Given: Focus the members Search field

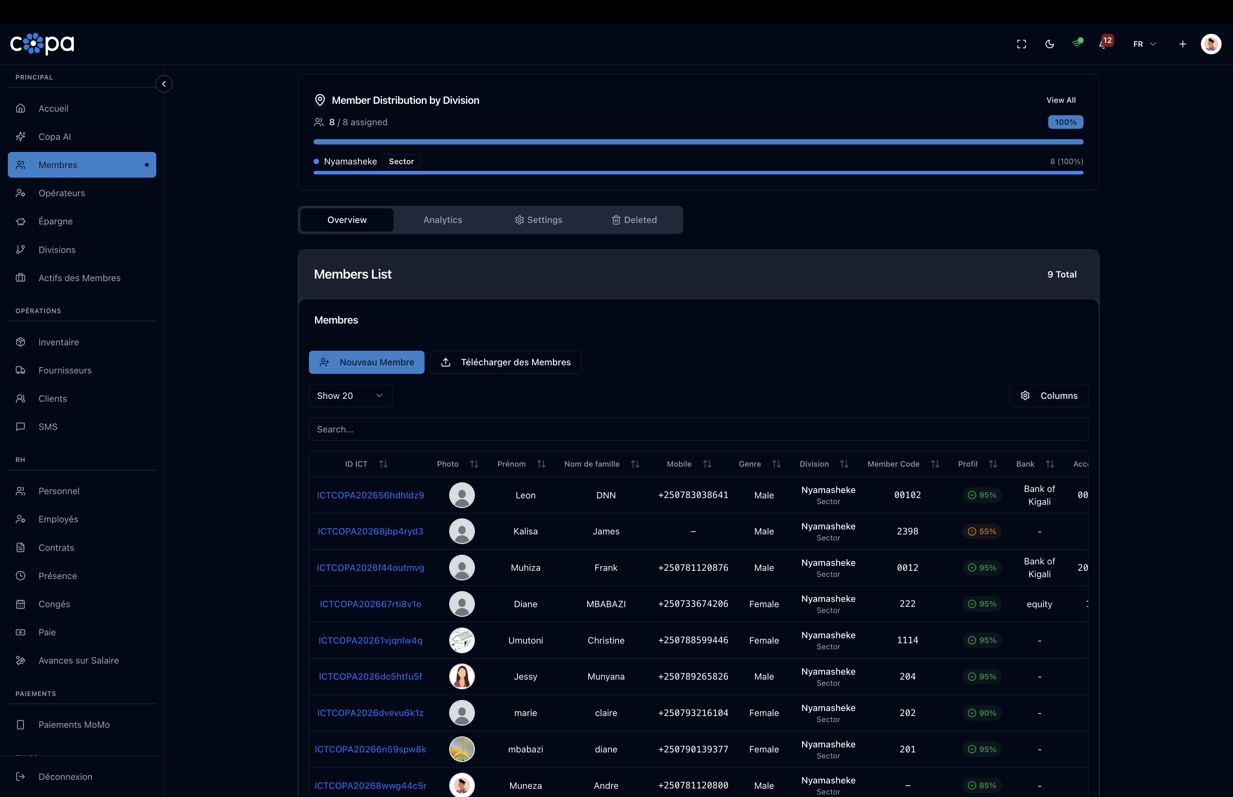Looking at the screenshot, I should click(697, 429).
